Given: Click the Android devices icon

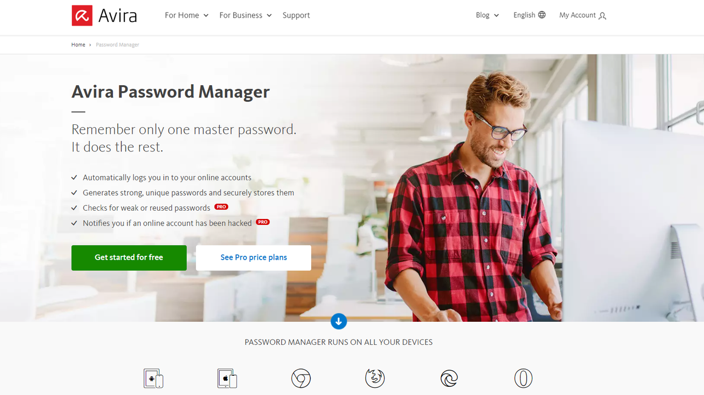Looking at the screenshot, I should click(153, 378).
